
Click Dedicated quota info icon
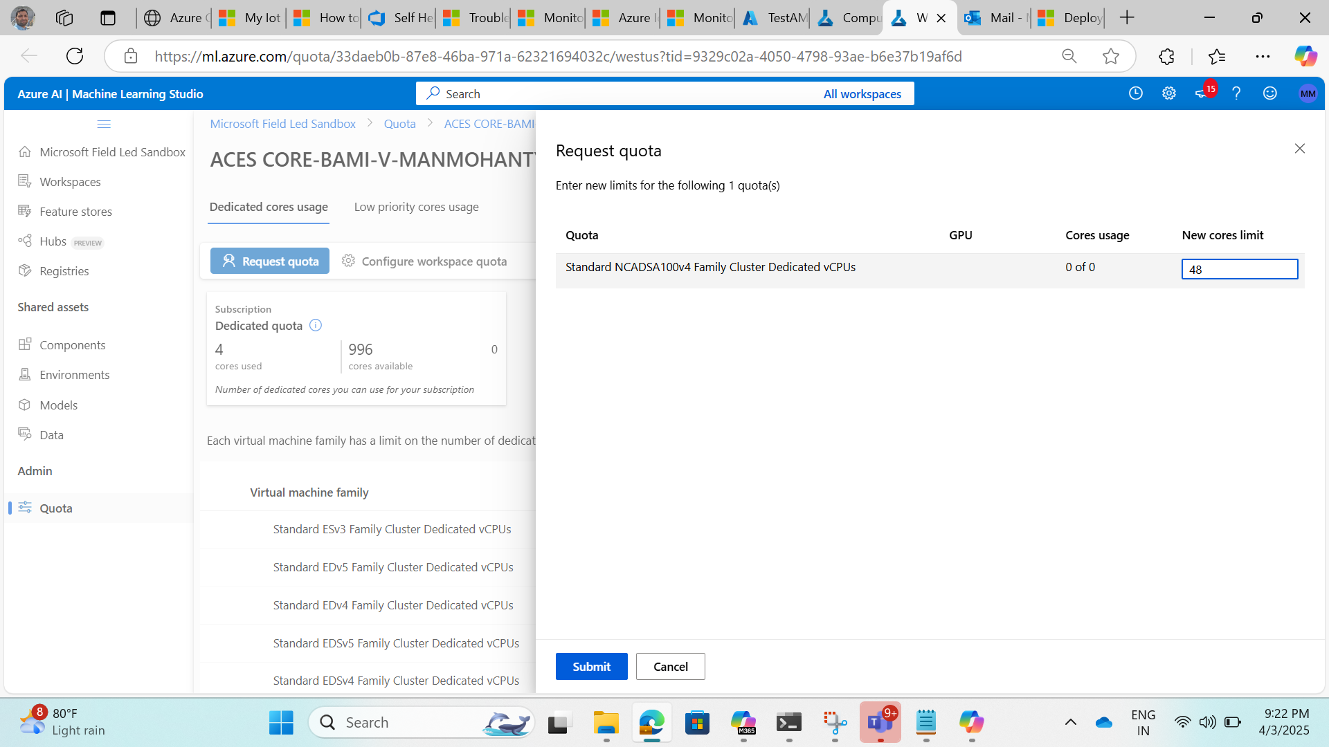pos(316,326)
